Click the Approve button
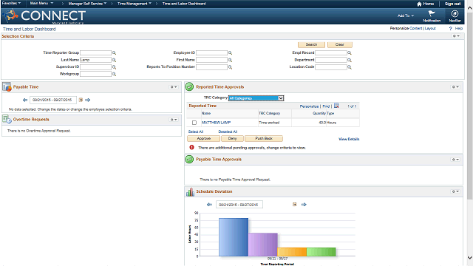The height and width of the screenshot is (266, 473). (x=204, y=138)
